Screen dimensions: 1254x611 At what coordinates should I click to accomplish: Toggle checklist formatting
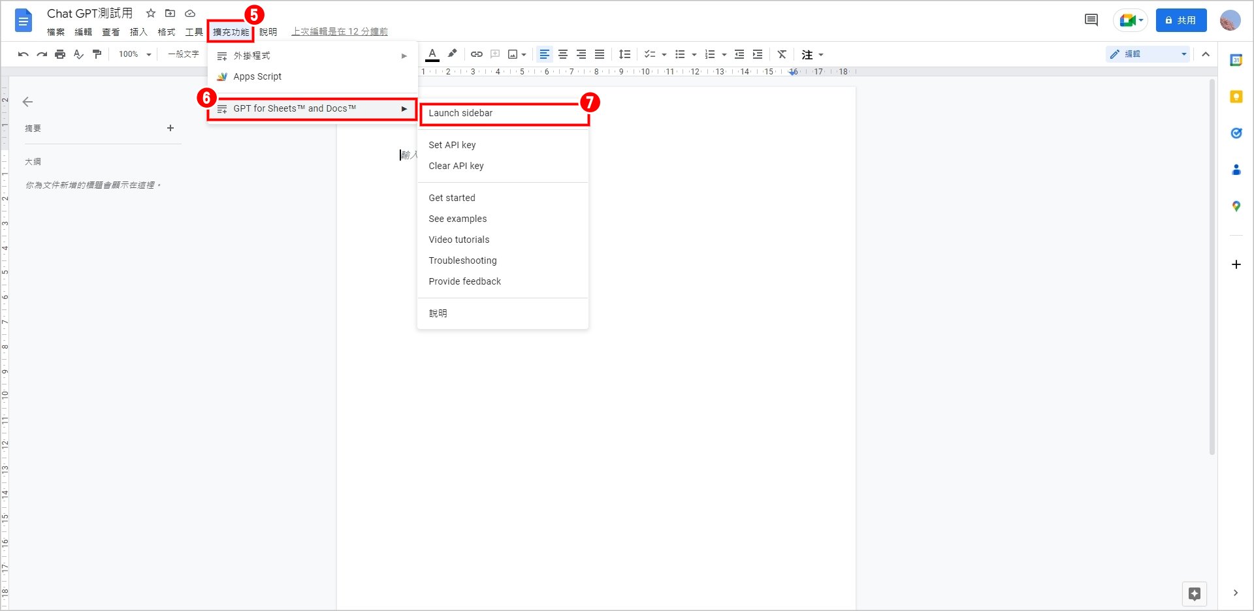(650, 54)
